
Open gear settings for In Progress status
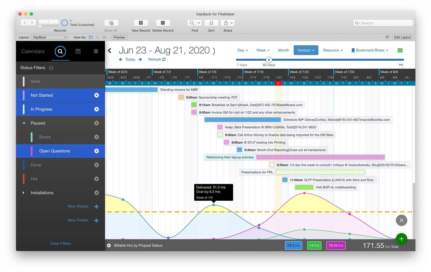pyautogui.click(x=96, y=109)
